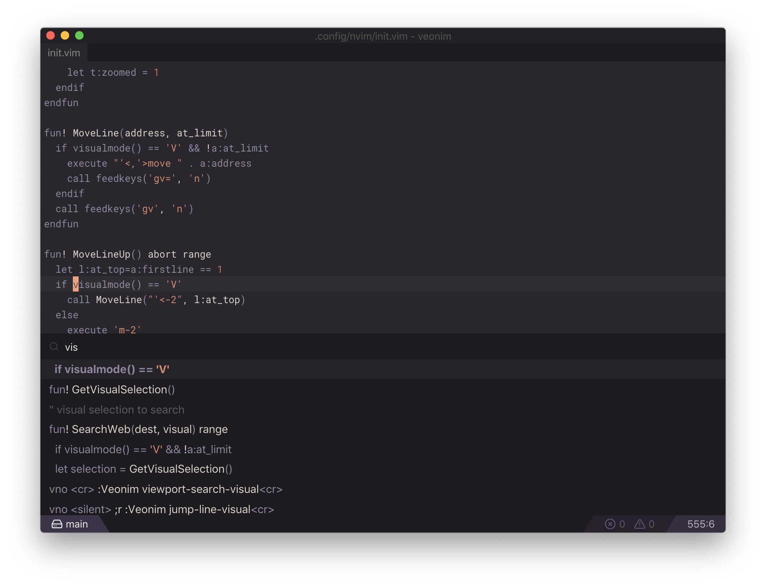Select result fun! SearchWeb(dest, visual) range
766x586 pixels.
click(x=138, y=429)
